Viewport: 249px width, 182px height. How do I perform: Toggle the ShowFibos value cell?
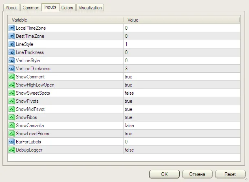click(182, 117)
